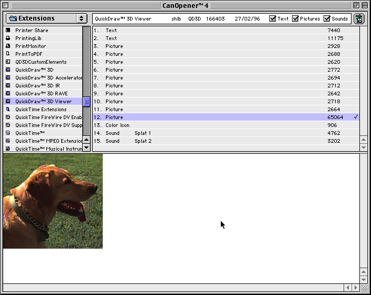This screenshot has width=371, height=295.
Task: Click the file list scrollbar thumb
Action: coord(86,102)
